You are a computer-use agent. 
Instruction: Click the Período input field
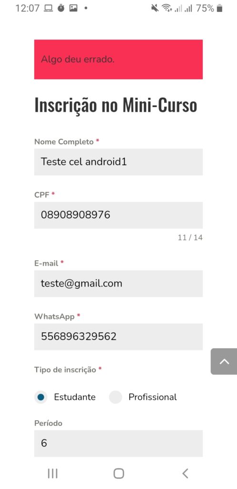coord(118,443)
